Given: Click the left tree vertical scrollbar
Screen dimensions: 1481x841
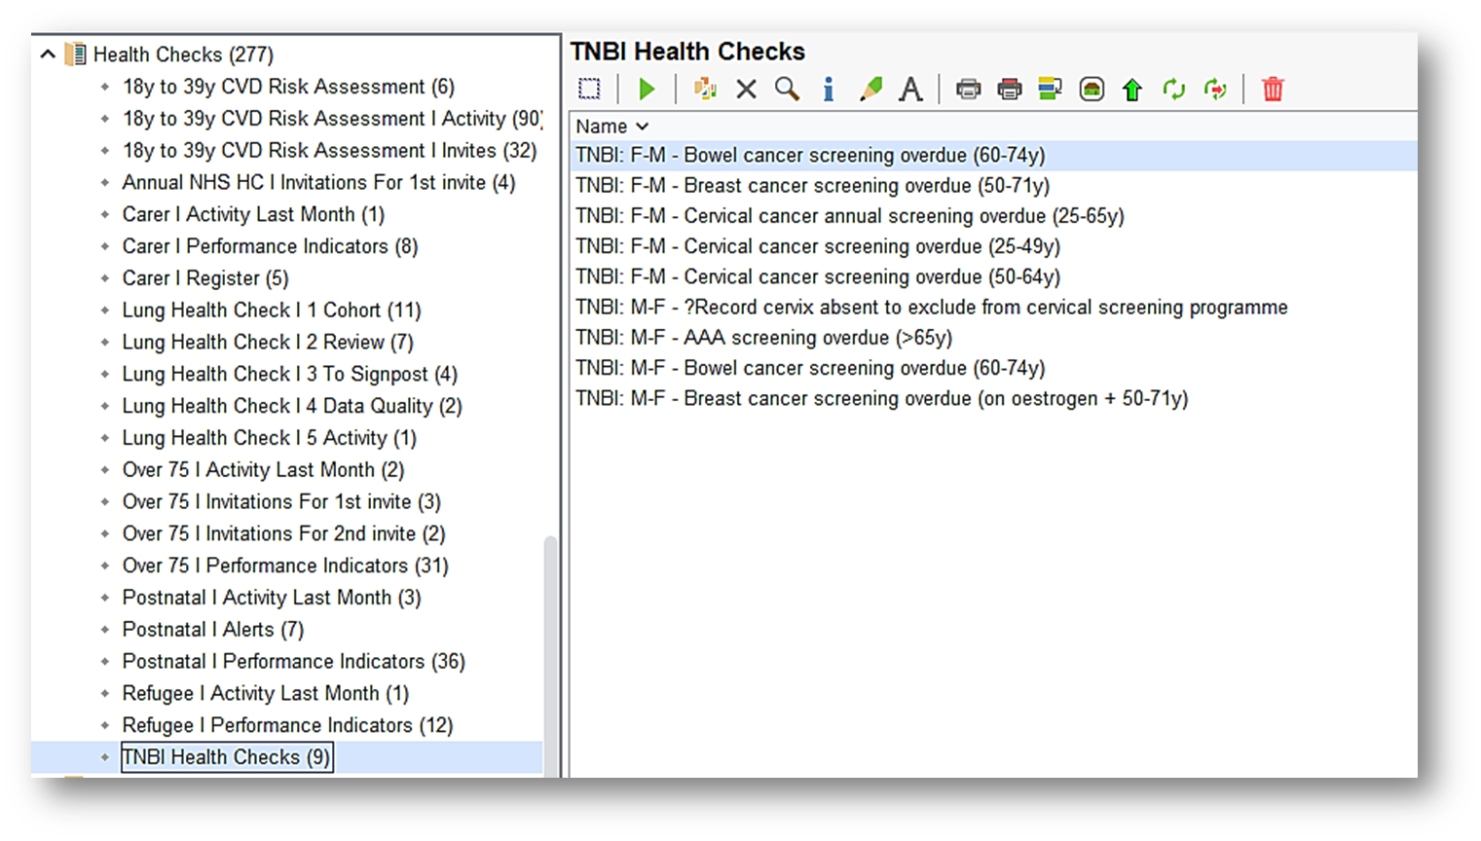Looking at the screenshot, I should coord(550,656).
